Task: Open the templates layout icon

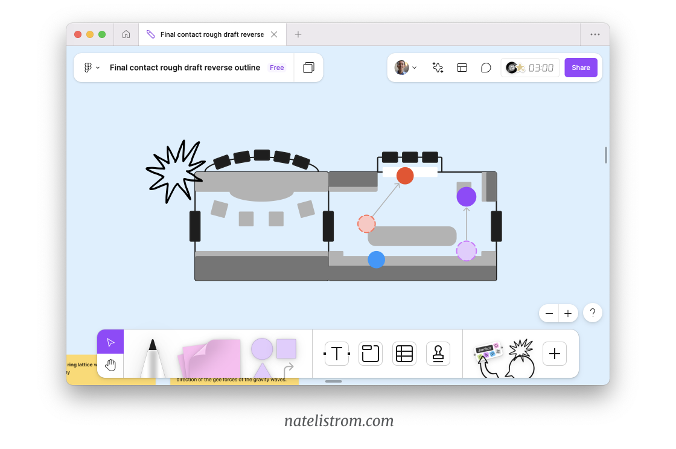Action: tap(462, 68)
